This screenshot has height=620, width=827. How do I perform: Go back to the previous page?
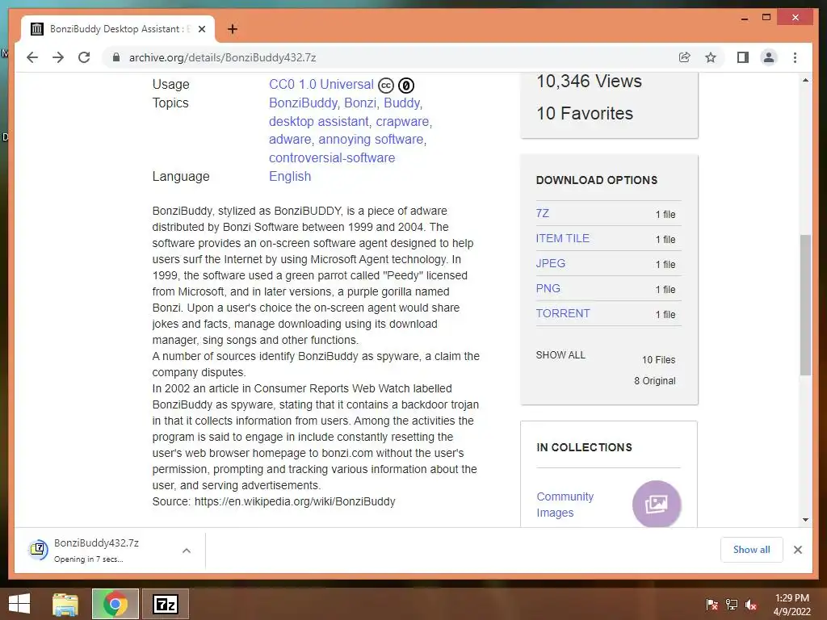(x=32, y=57)
